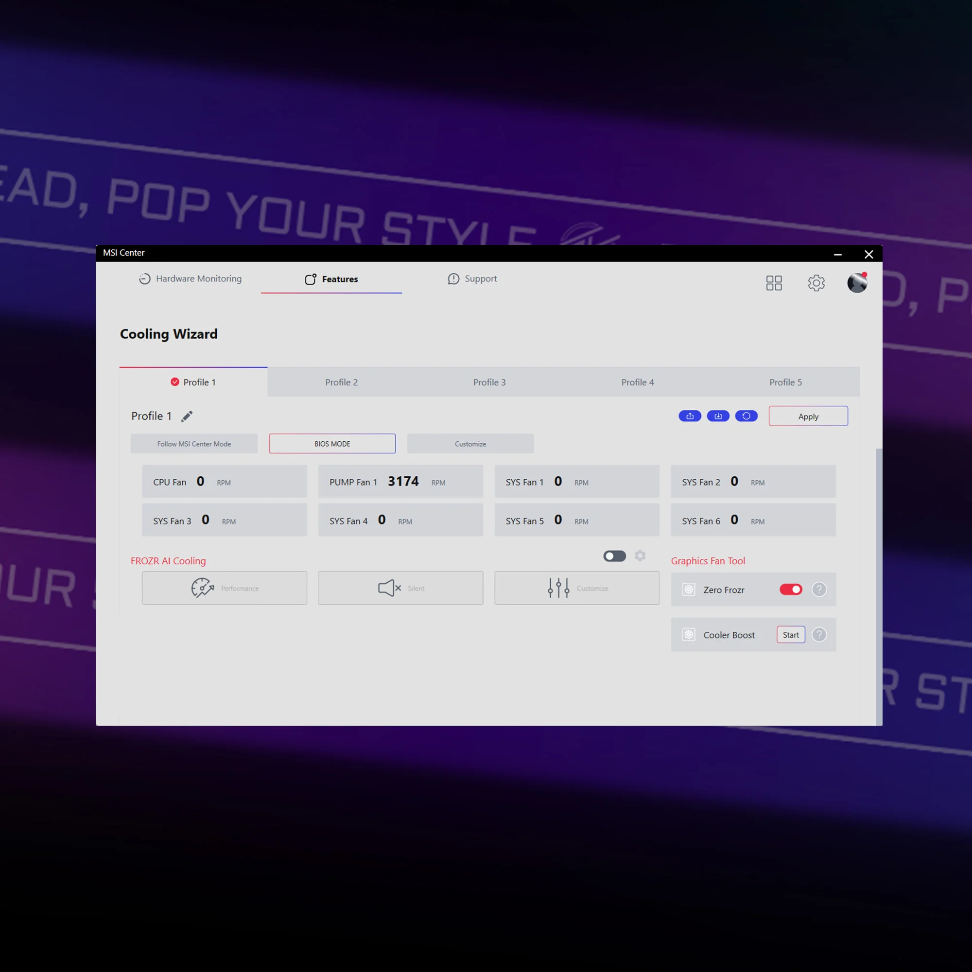The height and width of the screenshot is (972, 972).
Task: Click the Cooling Wizard vertical scrollbar
Action: point(879,586)
